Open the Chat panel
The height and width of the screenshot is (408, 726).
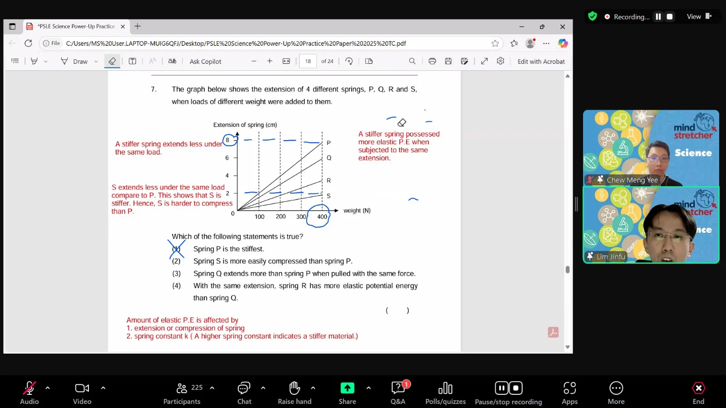pyautogui.click(x=244, y=393)
